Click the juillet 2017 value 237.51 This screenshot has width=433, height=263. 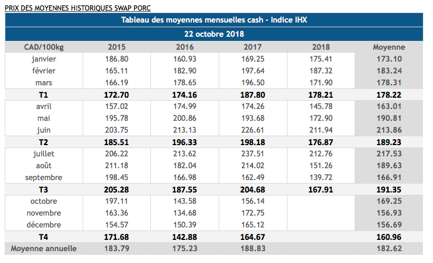coord(253,153)
